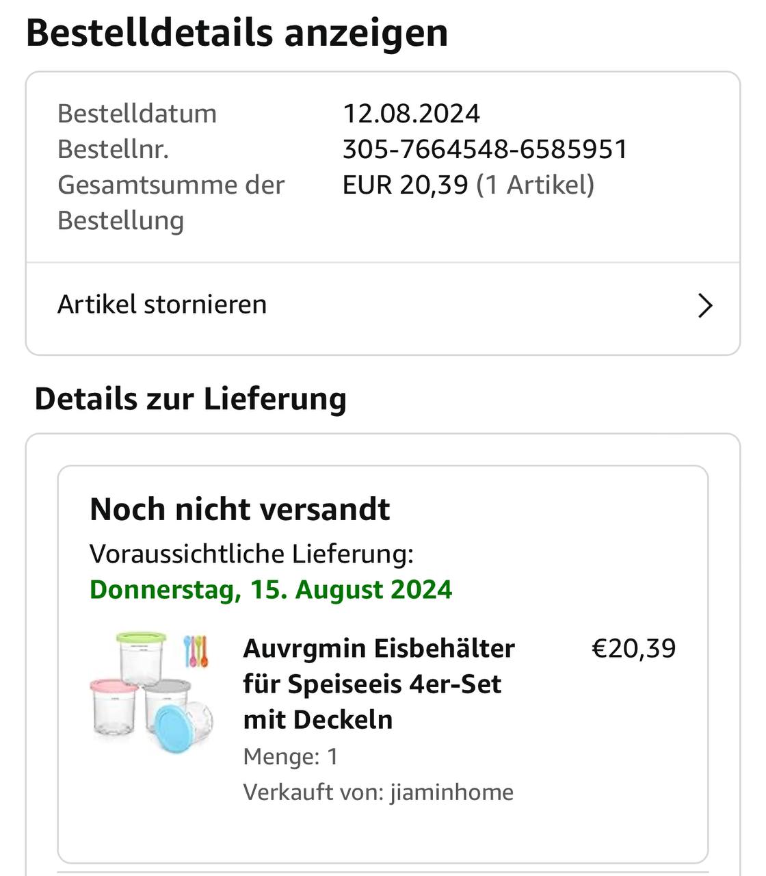Click the Details zur Lieferung heading

click(190, 399)
